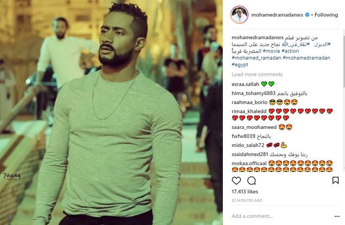Click the comments panel scrollbar
Viewport: 345px width, 225px height.
[344, 58]
